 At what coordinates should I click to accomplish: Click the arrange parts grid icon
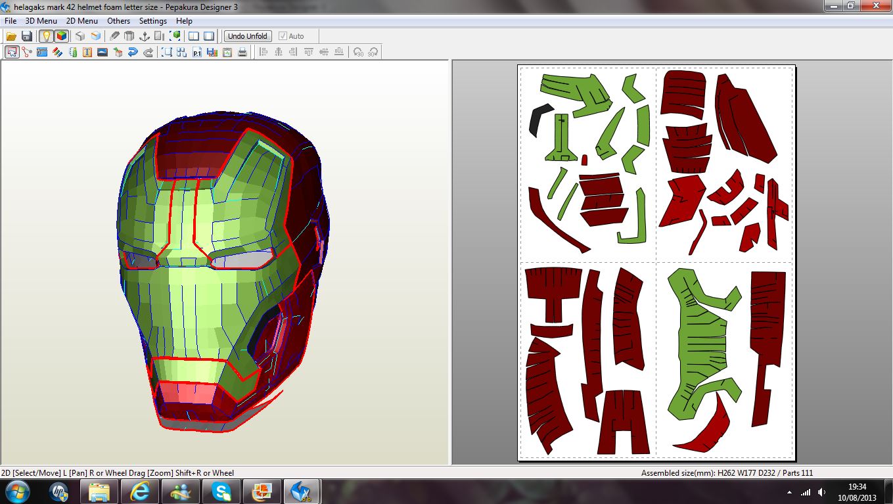182,52
